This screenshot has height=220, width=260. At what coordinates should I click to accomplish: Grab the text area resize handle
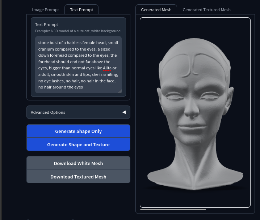120,91
